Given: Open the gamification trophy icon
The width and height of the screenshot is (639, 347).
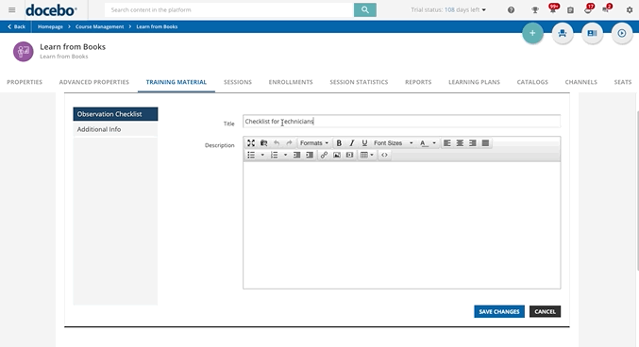Looking at the screenshot, I should pos(535,10).
